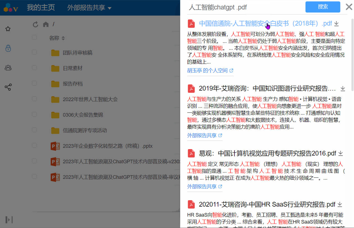Click the 搜索 button
Viewport: 354px width, 228px height.
pos(323,7)
